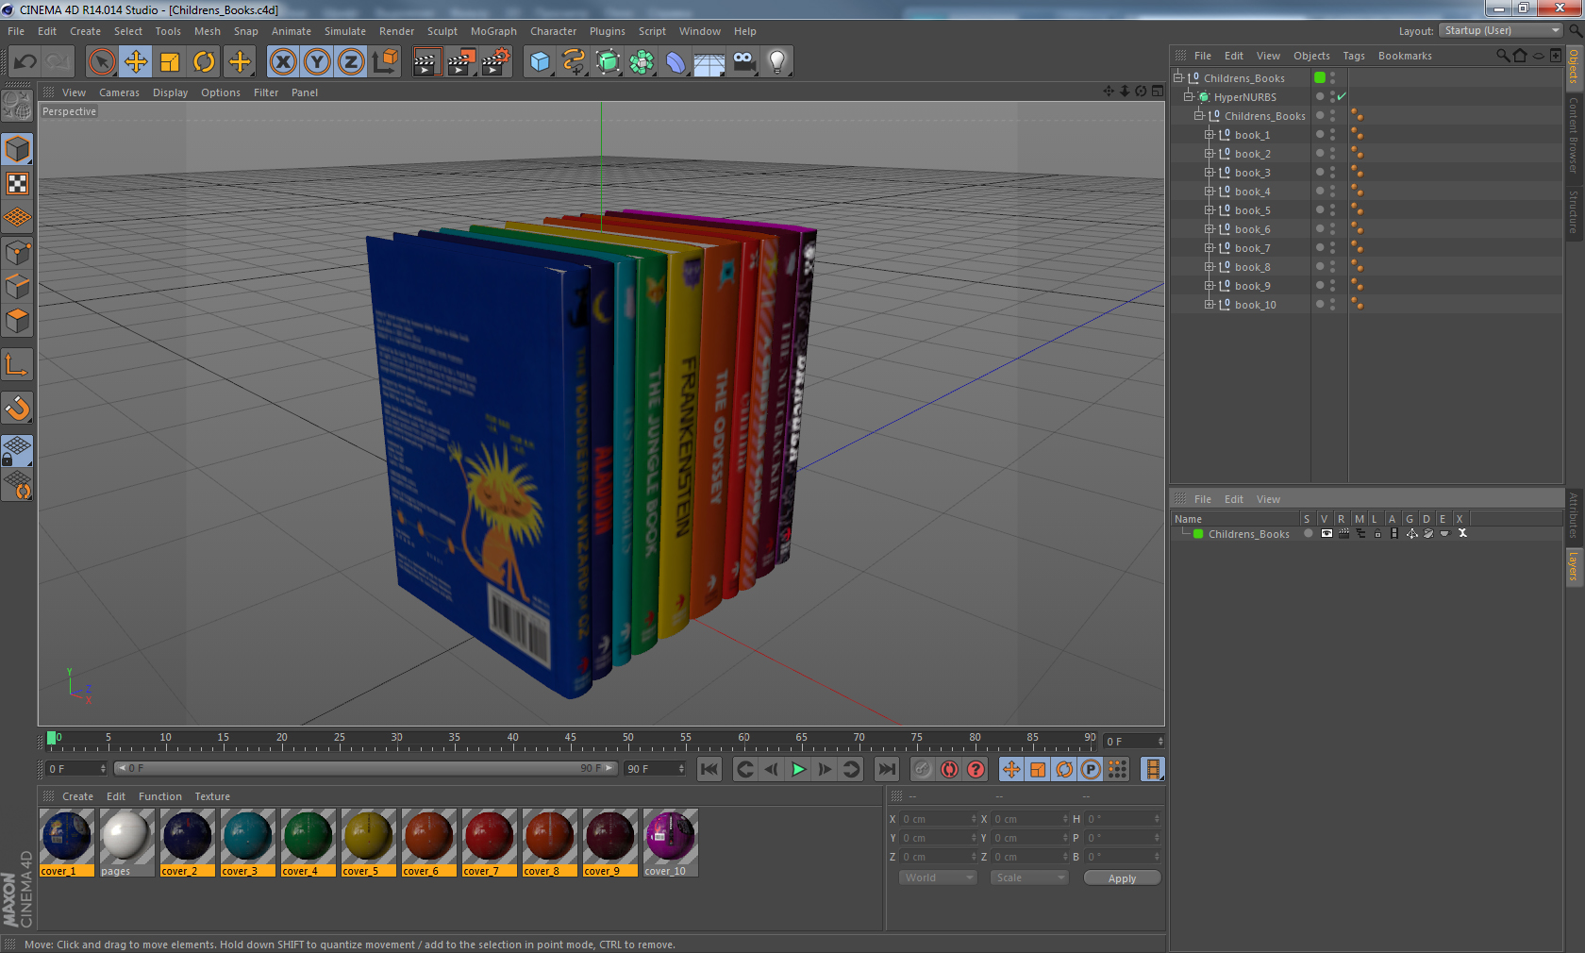Open the spline tools icon

click(x=574, y=62)
